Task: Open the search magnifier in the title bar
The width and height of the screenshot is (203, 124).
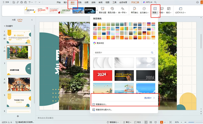Action: tap(156, 2)
